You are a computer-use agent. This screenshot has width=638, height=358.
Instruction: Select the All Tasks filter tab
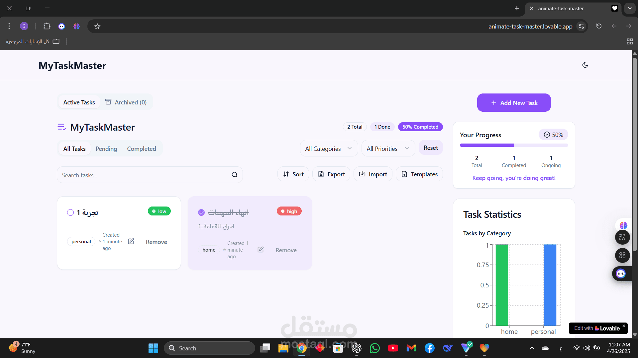[x=74, y=149]
